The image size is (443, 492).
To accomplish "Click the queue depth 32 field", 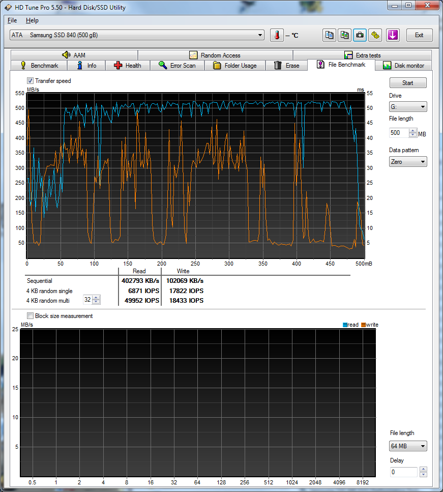I will (87, 300).
